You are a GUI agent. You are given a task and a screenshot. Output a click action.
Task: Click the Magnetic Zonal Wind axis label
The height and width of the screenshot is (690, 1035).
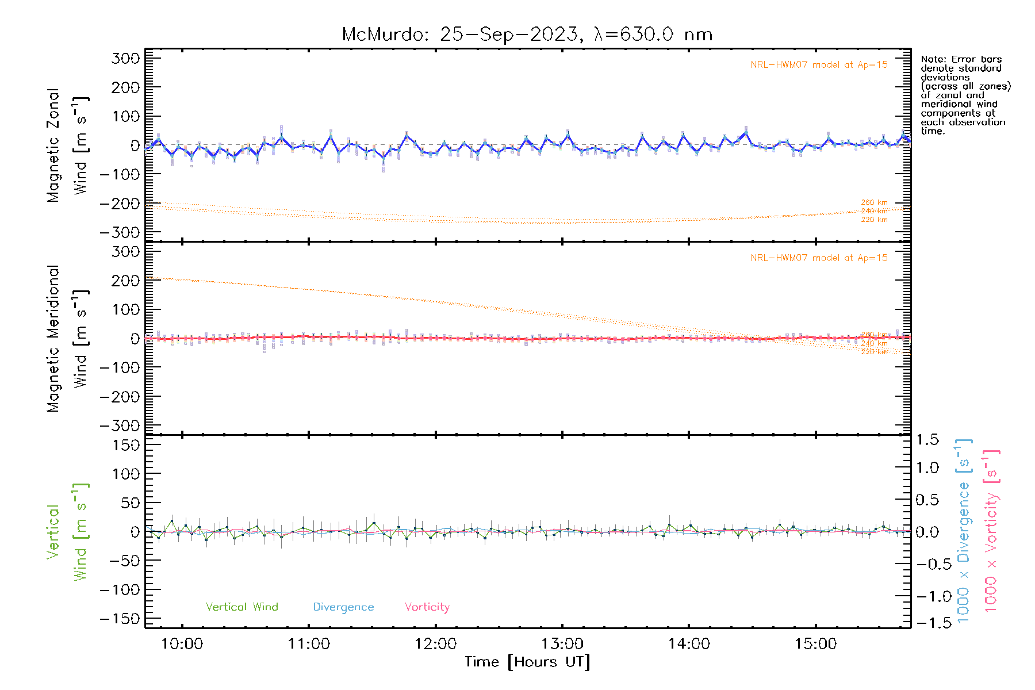click(66, 145)
